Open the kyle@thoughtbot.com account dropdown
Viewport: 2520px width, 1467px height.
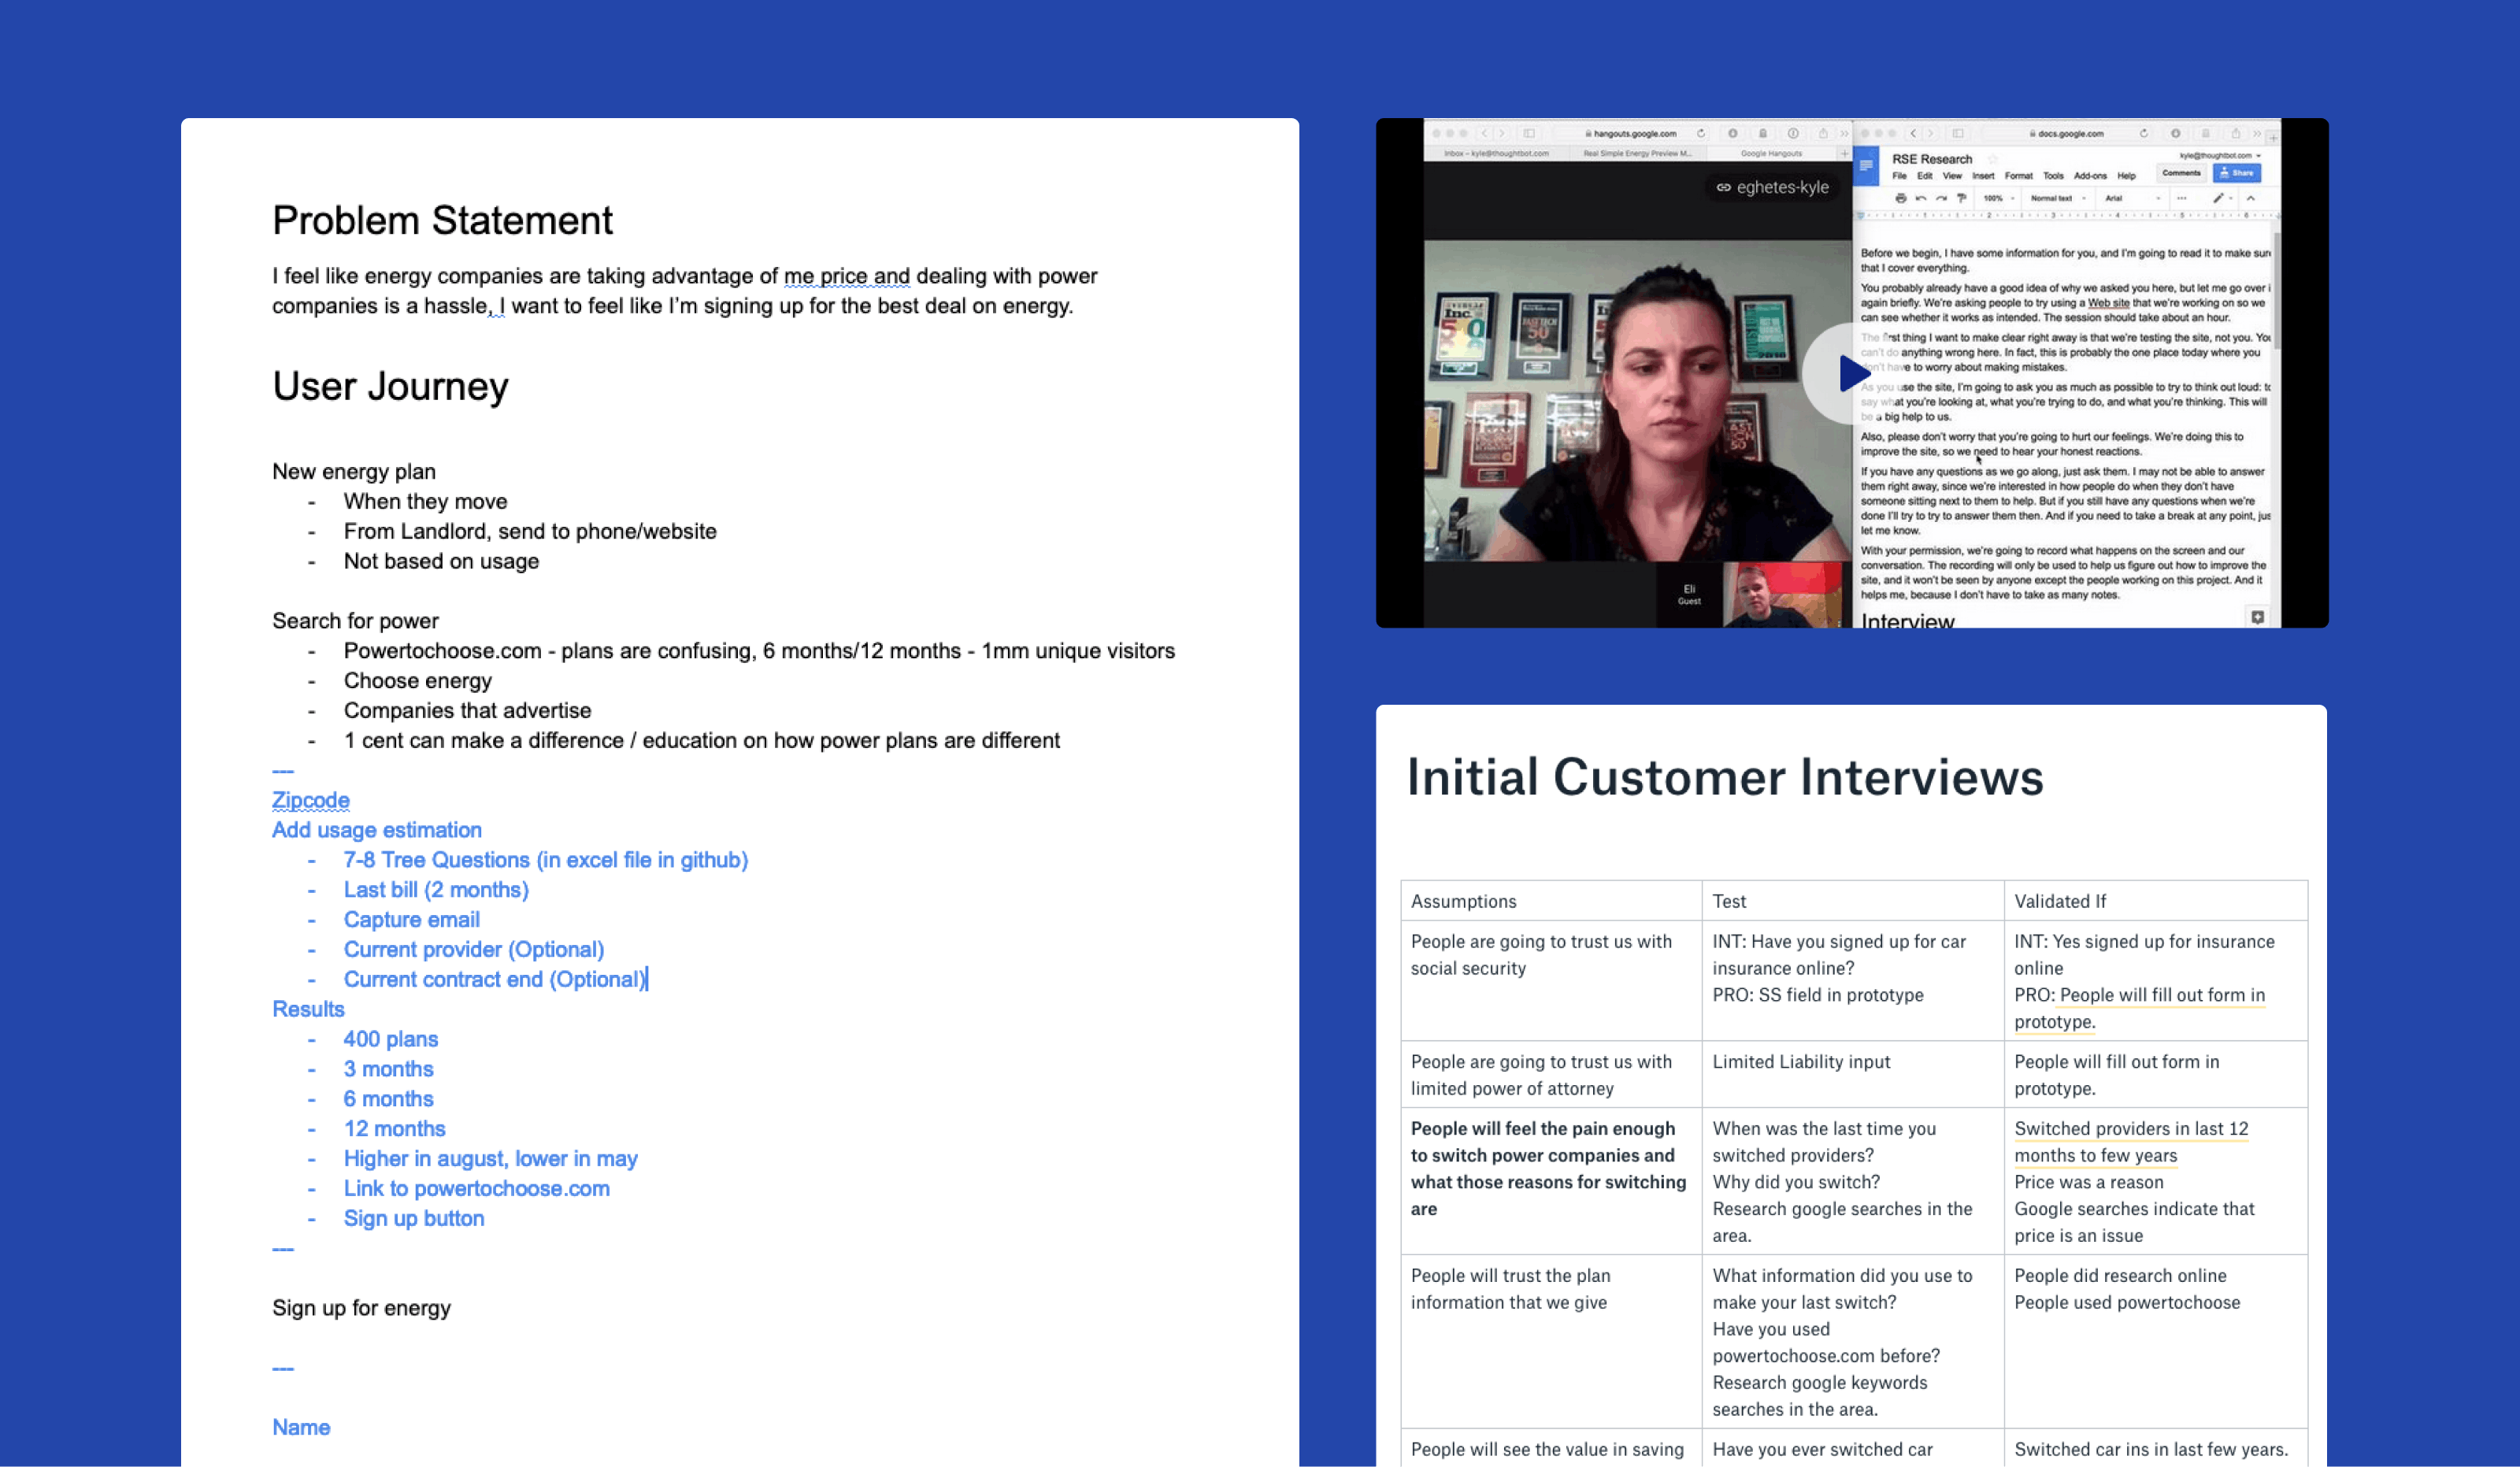pos(2221,156)
